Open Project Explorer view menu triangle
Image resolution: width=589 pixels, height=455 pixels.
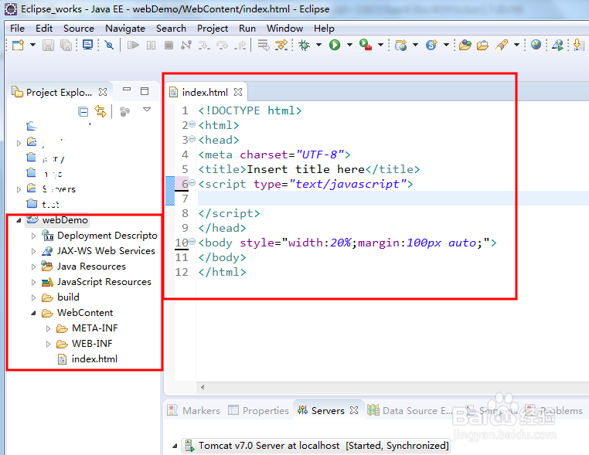coord(147,110)
